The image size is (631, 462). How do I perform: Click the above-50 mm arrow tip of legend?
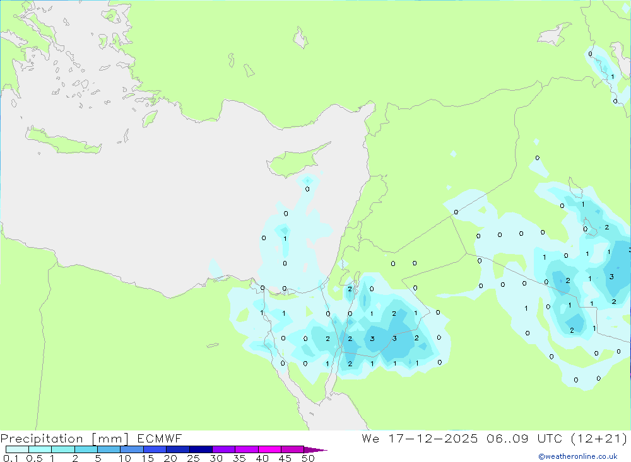[x=315, y=450]
